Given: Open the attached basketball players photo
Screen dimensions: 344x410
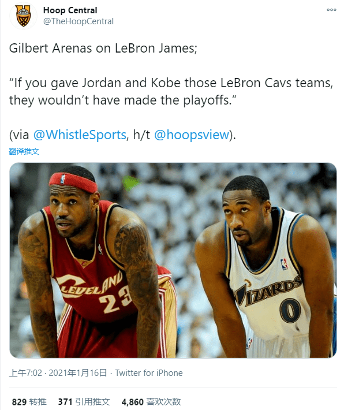Looking at the screenshot, I should 173,260.
